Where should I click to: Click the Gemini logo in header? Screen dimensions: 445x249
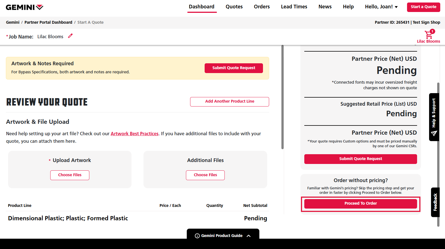click(25, 7)
